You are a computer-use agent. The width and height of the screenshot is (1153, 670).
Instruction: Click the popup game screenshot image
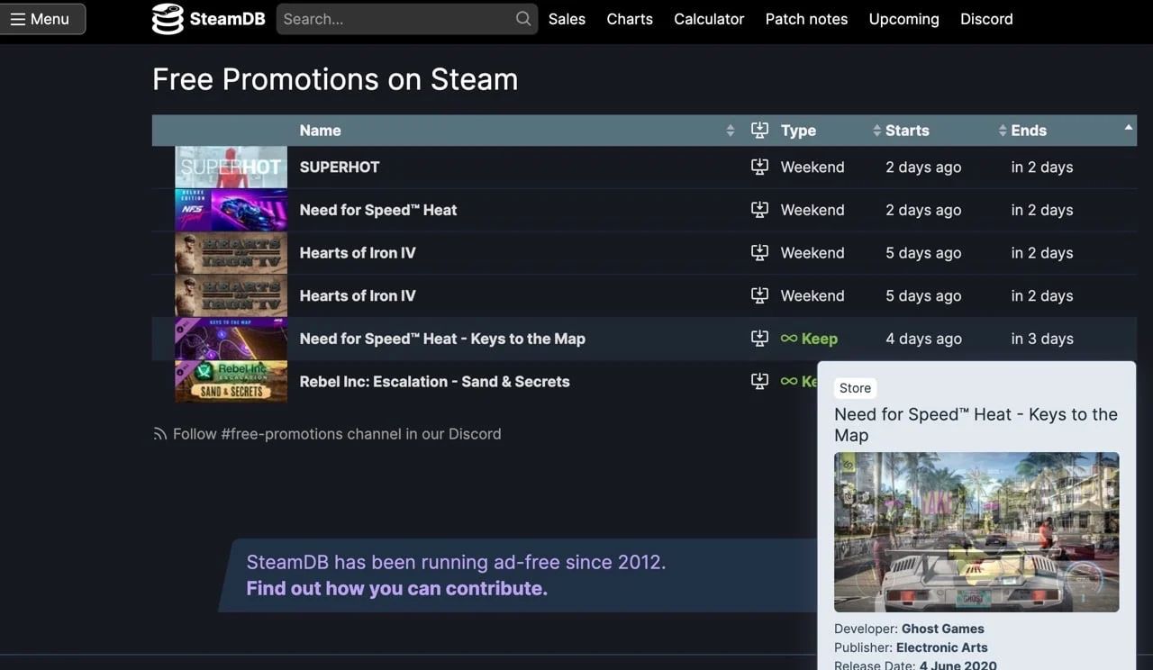[x=976, y=532]
